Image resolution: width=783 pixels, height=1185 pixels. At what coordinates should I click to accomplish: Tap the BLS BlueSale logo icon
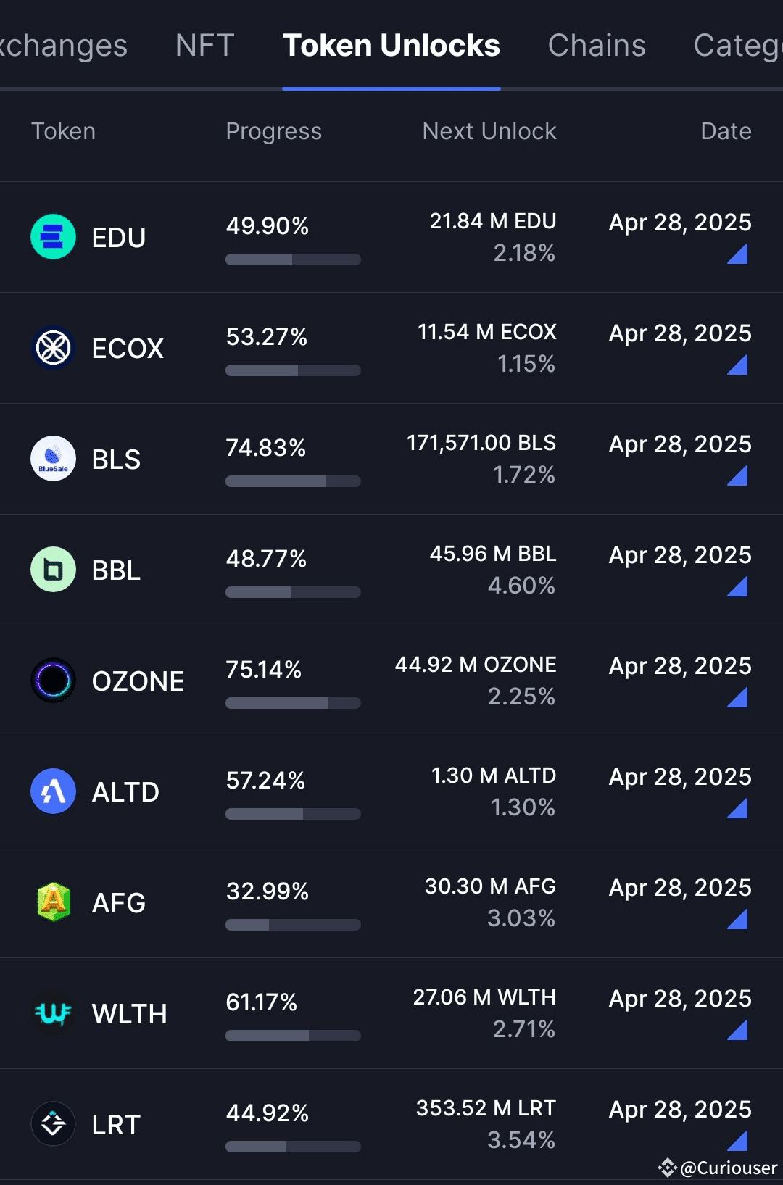pyautogui.click(x=53, y=459)
